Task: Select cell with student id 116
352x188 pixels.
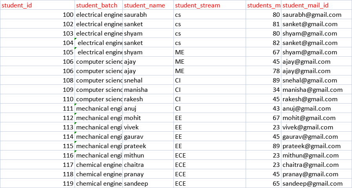Action: coord(37,155)
